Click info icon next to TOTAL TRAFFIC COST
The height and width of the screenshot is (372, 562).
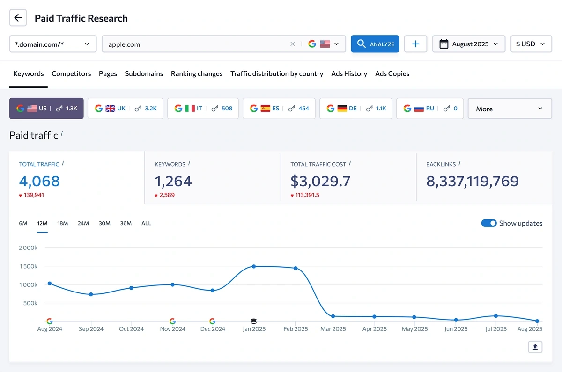350,163
